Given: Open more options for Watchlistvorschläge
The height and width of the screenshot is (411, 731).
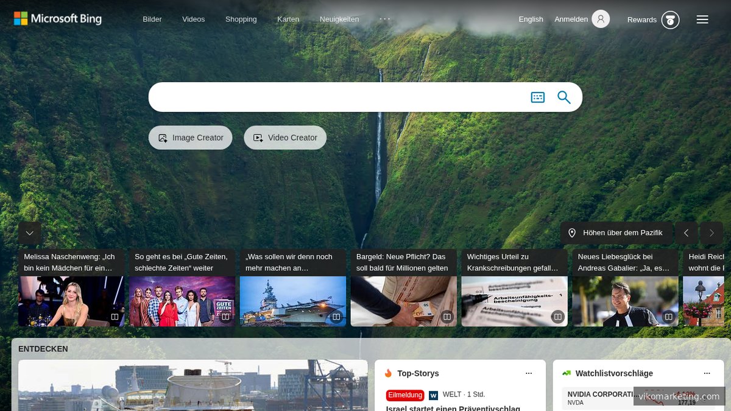Looking at the screenshot, I should coord(707,373).
